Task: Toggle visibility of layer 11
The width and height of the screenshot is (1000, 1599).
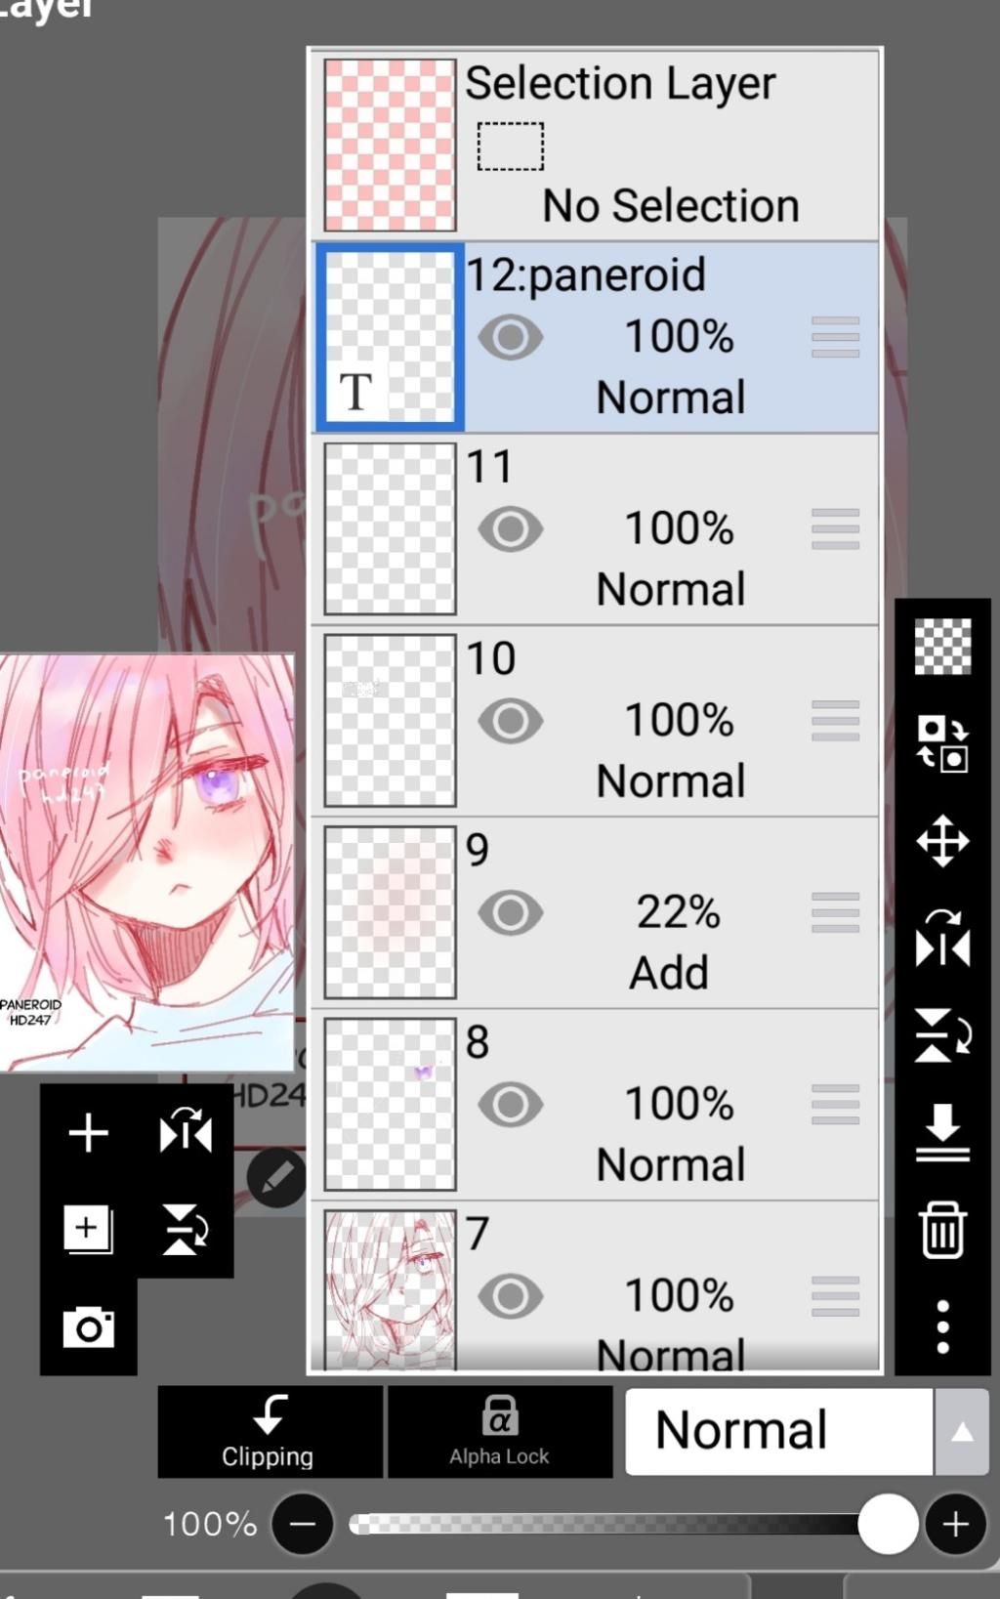Action: point(510,529)
